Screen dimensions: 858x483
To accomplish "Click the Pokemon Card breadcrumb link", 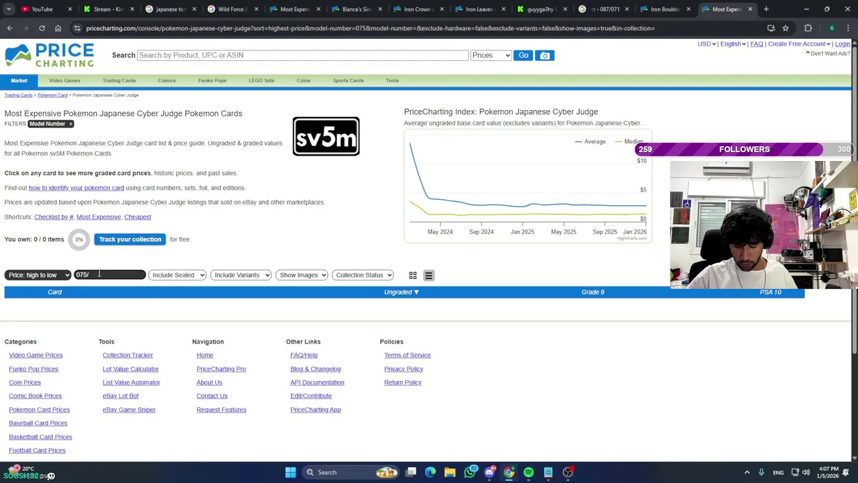I will tap(52, 95).
